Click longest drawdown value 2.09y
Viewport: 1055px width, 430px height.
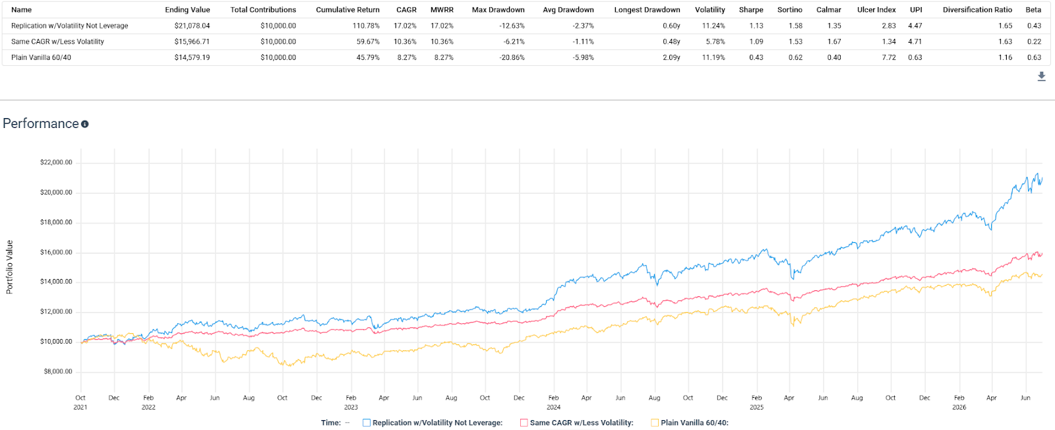(x=671, y=57)
